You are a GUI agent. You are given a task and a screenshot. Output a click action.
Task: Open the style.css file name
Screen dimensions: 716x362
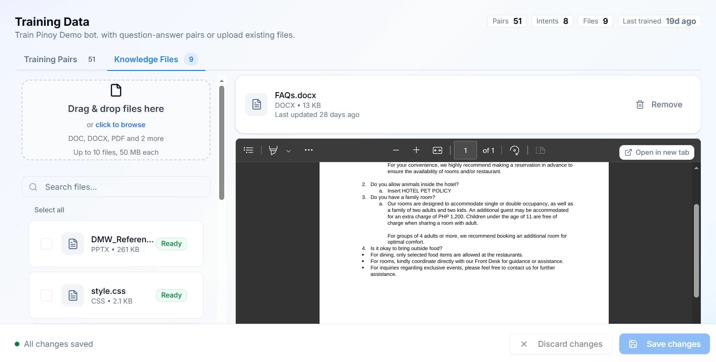tap(108, 291)
